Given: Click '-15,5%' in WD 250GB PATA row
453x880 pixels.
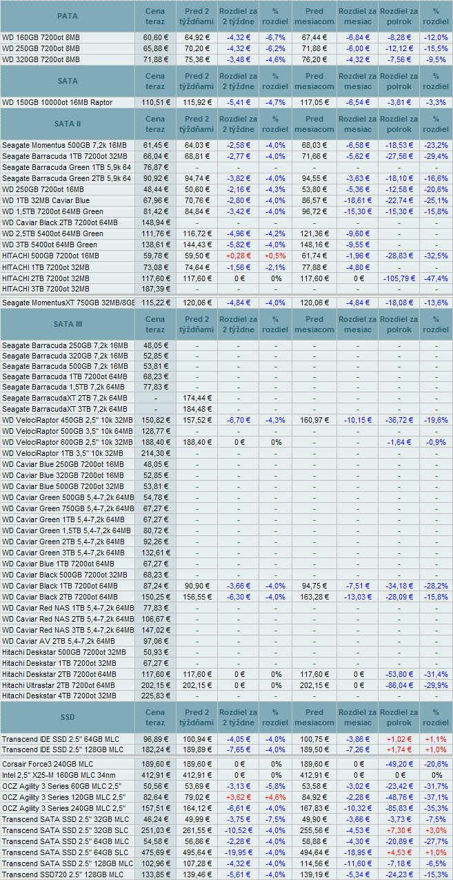Looking at the screenshot, I should pyautogui.click(x=436, y=48).
